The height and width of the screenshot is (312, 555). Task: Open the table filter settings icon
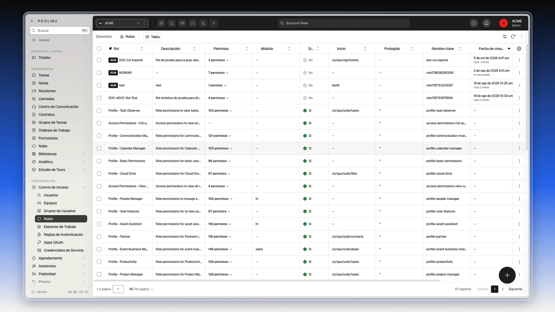pos(504,37)
